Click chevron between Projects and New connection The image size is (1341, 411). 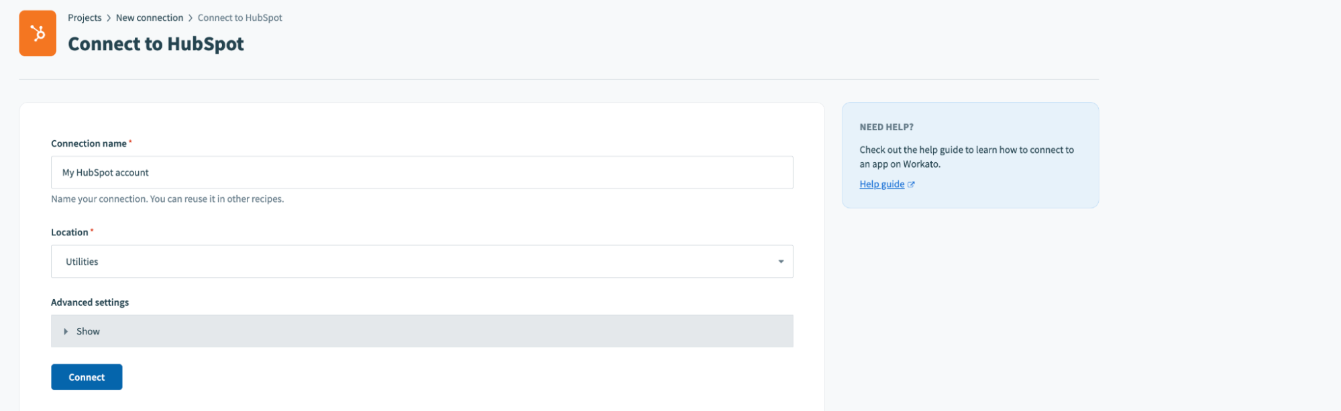109,18
